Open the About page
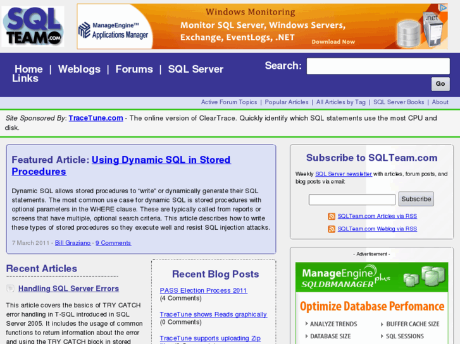 tap(440, 102)
